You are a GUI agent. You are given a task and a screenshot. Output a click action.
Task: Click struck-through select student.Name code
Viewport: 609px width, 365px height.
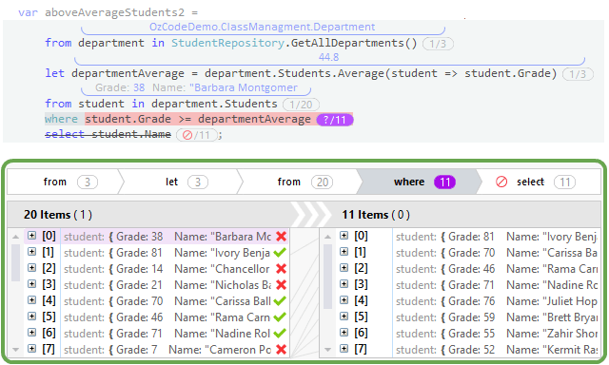108,134
